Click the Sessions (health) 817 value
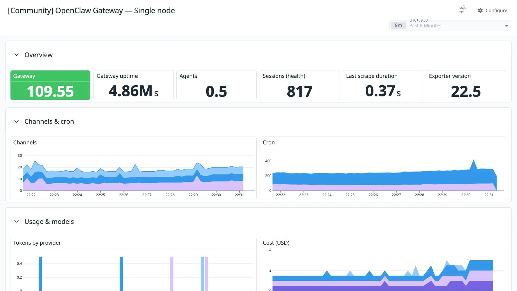 (x=300, y=91)
